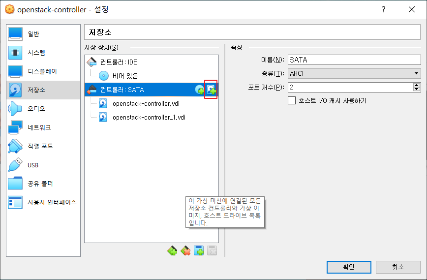
Task: Click the optical disc icon beside 비어 있음
Action: pos(103,76)
